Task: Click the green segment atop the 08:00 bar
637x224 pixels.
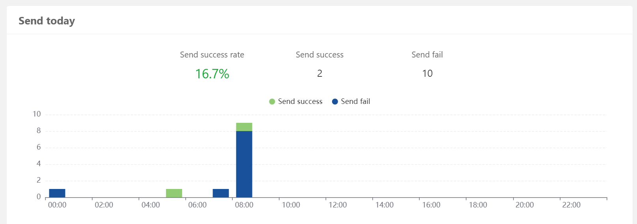Action: coord(244,127)
